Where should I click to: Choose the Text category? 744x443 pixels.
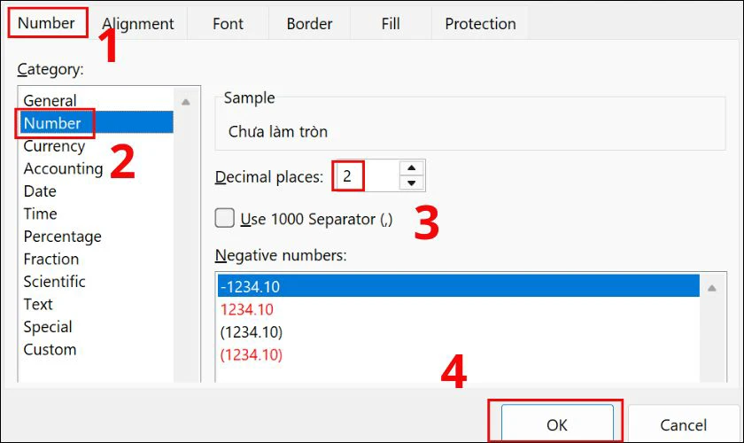[x=97, y=304]
